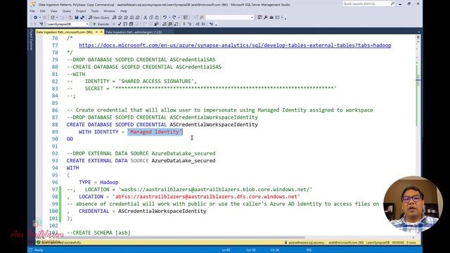Click the Navigate Backward icon
This screenshot has width=450, height=253.
click(35, 18)
